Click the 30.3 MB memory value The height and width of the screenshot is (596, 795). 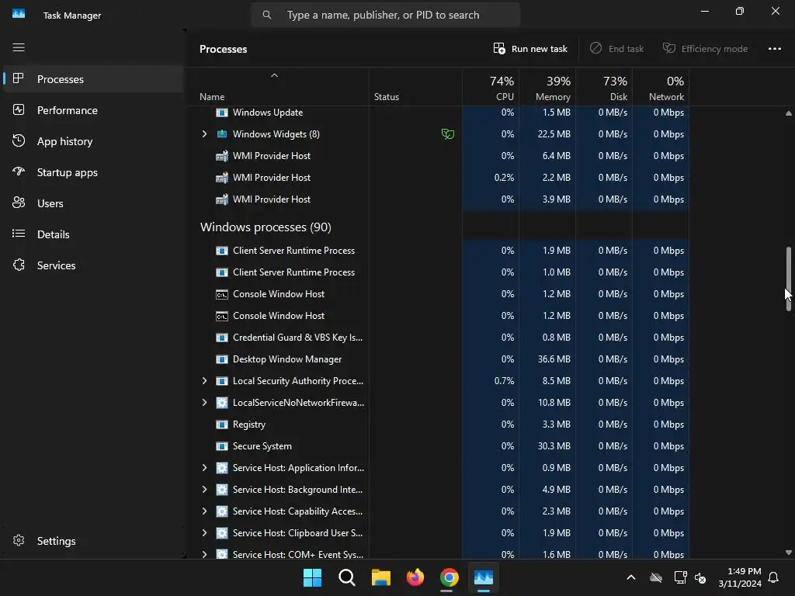coord(554,446)
